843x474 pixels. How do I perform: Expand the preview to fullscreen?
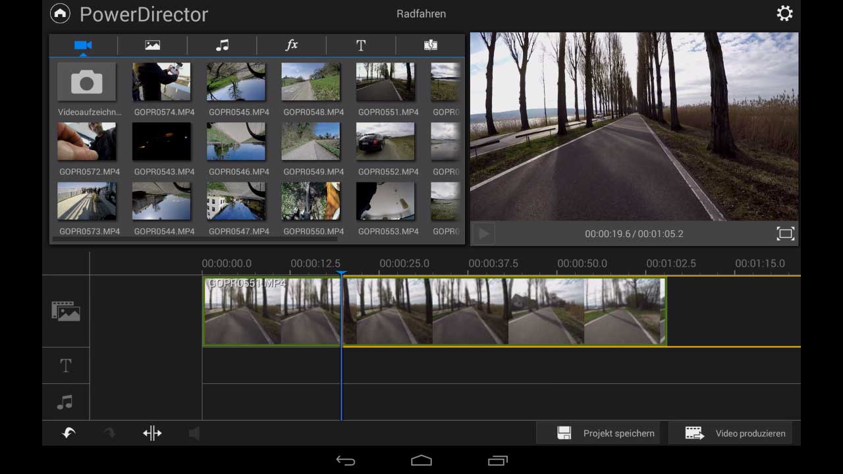point(785,234)
